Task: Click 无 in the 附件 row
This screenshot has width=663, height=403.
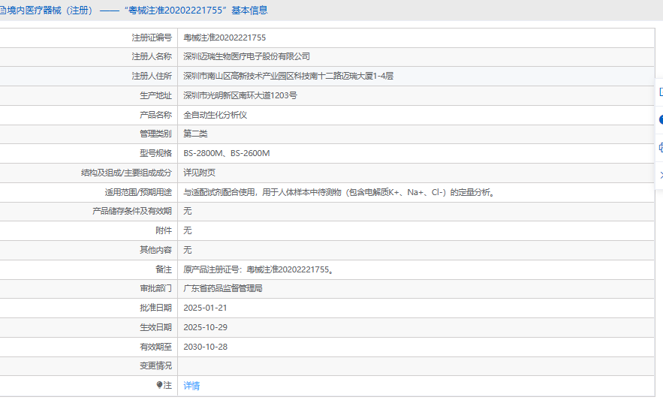Action: point(187,230)
